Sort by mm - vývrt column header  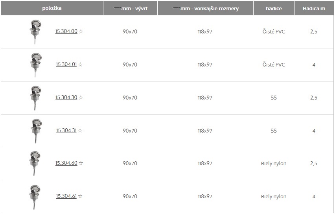point(130,8)
